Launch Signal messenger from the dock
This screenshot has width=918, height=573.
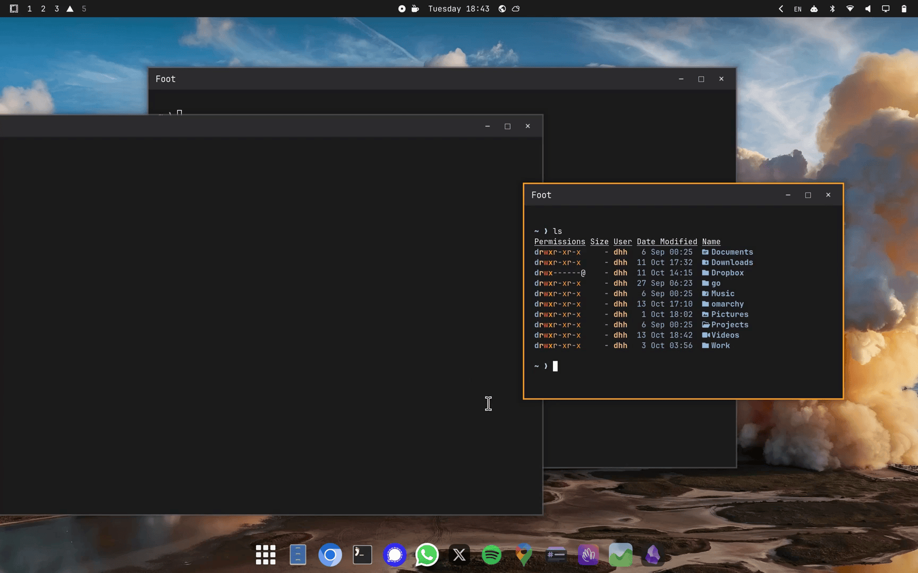click(395, 555)
